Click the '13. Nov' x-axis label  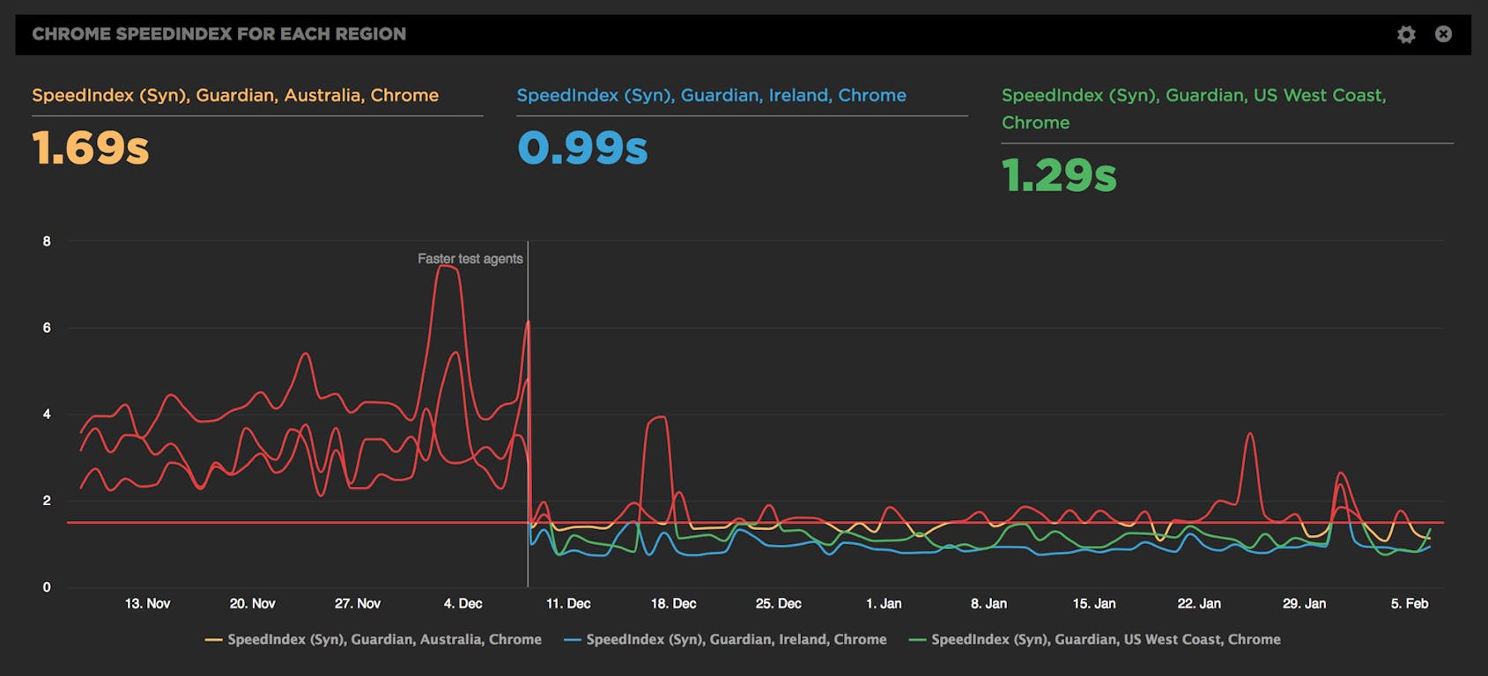[x=147, y=604]
